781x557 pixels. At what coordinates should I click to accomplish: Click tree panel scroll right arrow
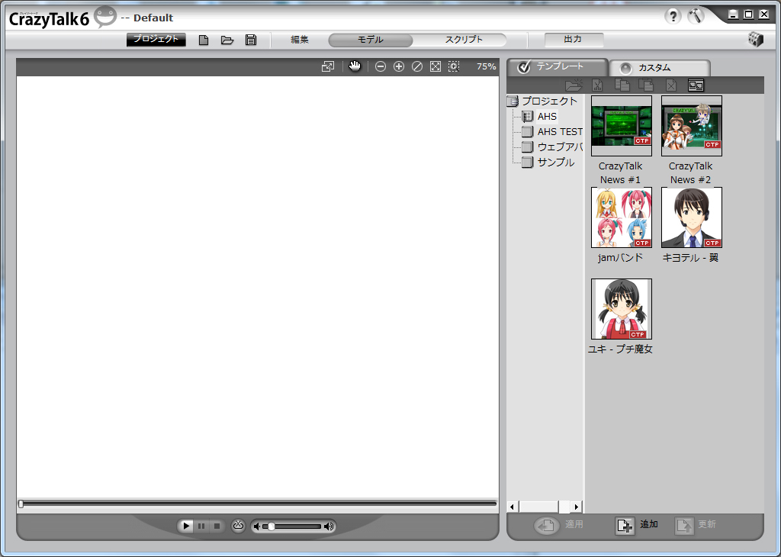[577, 507]
